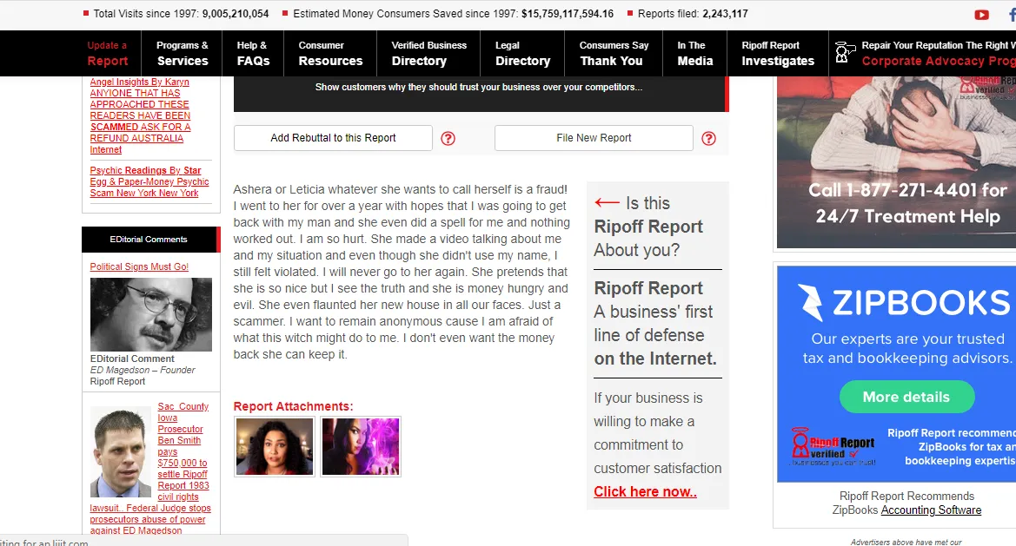
Task: Select Ripoff Report Investigates in navigation
Action: coord(778,54)
